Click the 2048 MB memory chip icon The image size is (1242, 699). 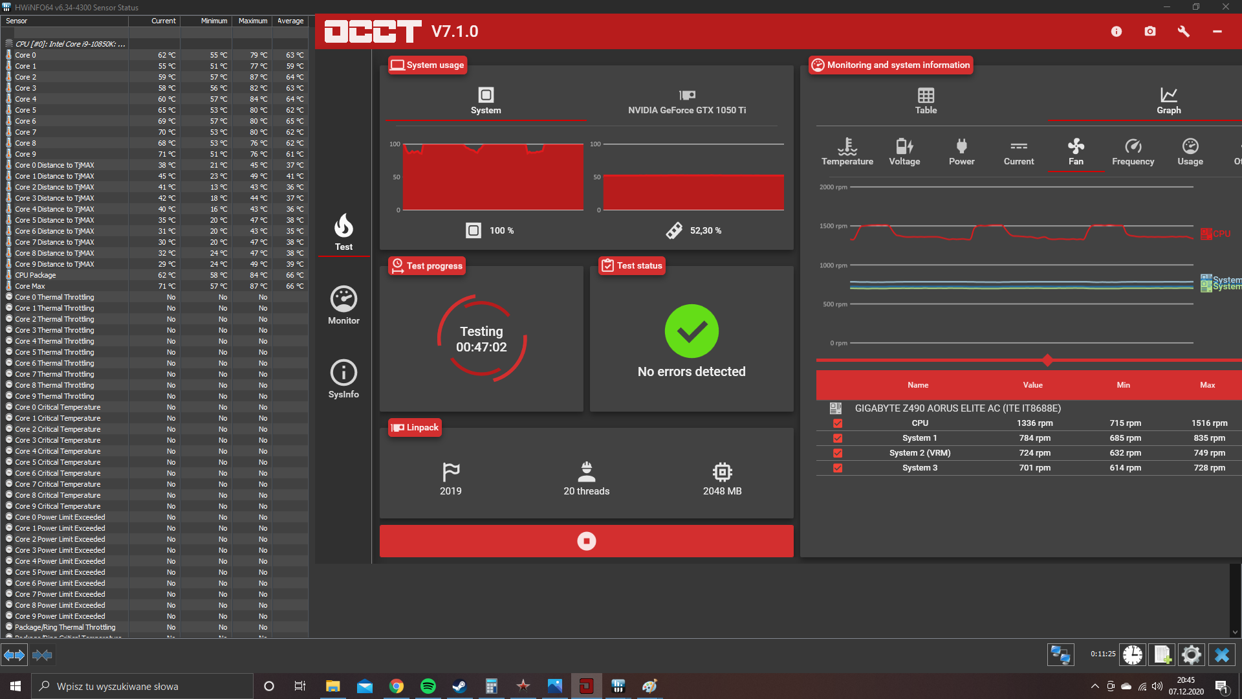point(723,471)
